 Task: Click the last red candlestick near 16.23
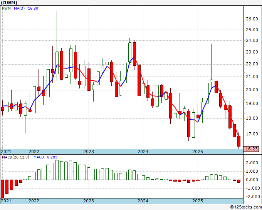[239, 141]
